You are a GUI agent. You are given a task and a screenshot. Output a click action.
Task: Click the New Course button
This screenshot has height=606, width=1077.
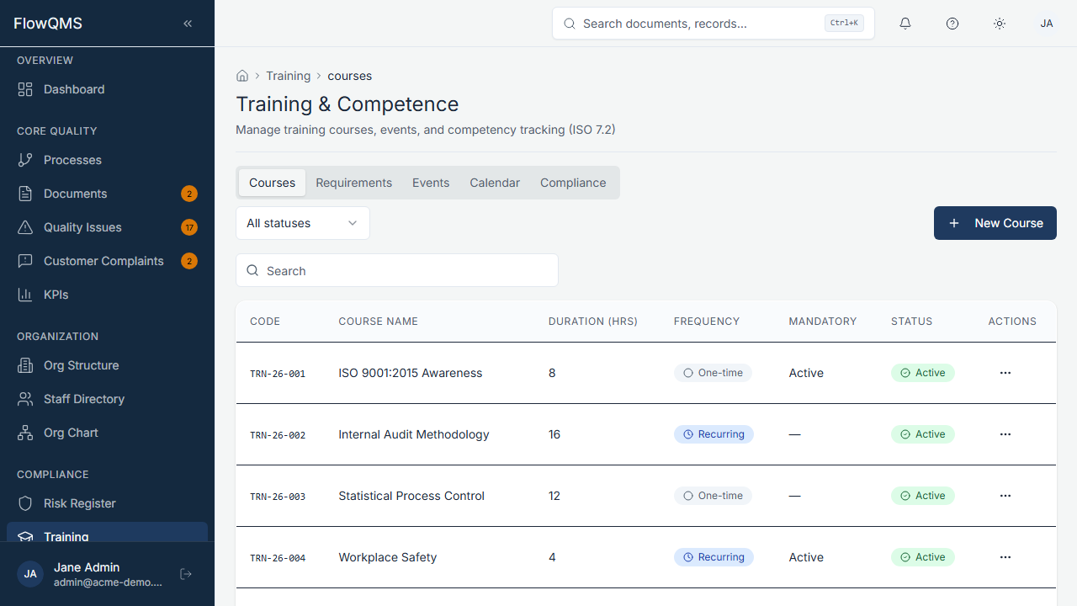995,223
